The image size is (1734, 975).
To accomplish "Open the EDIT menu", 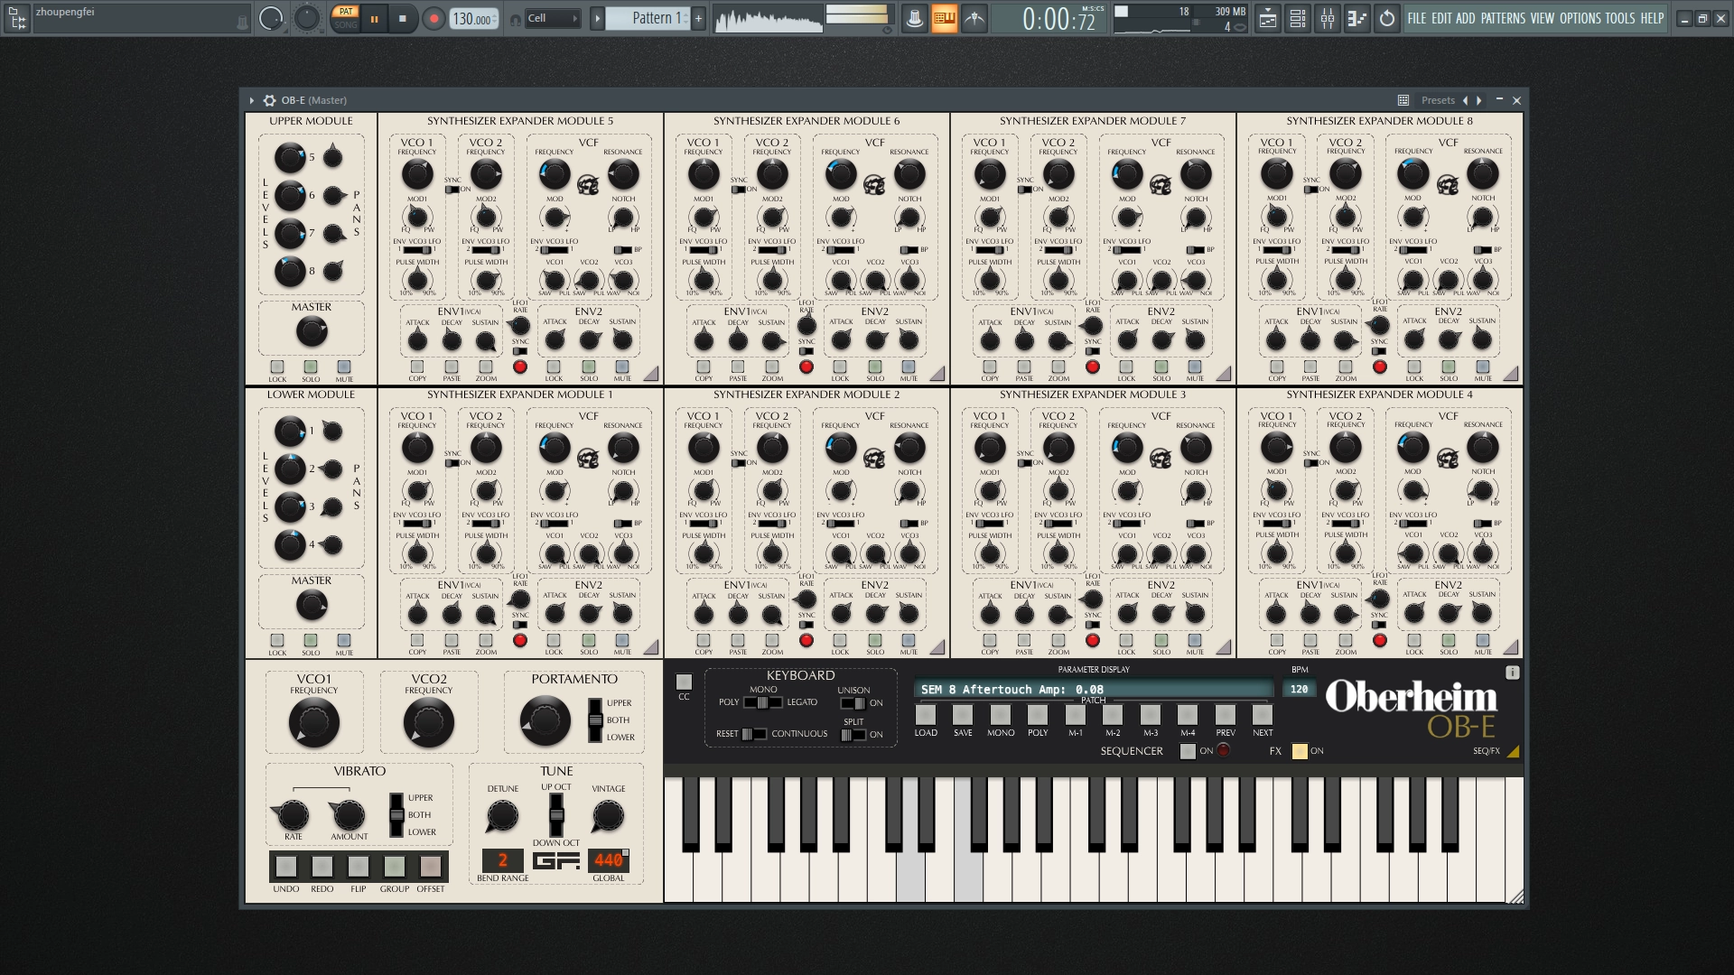I will [x=1441, y=18].
